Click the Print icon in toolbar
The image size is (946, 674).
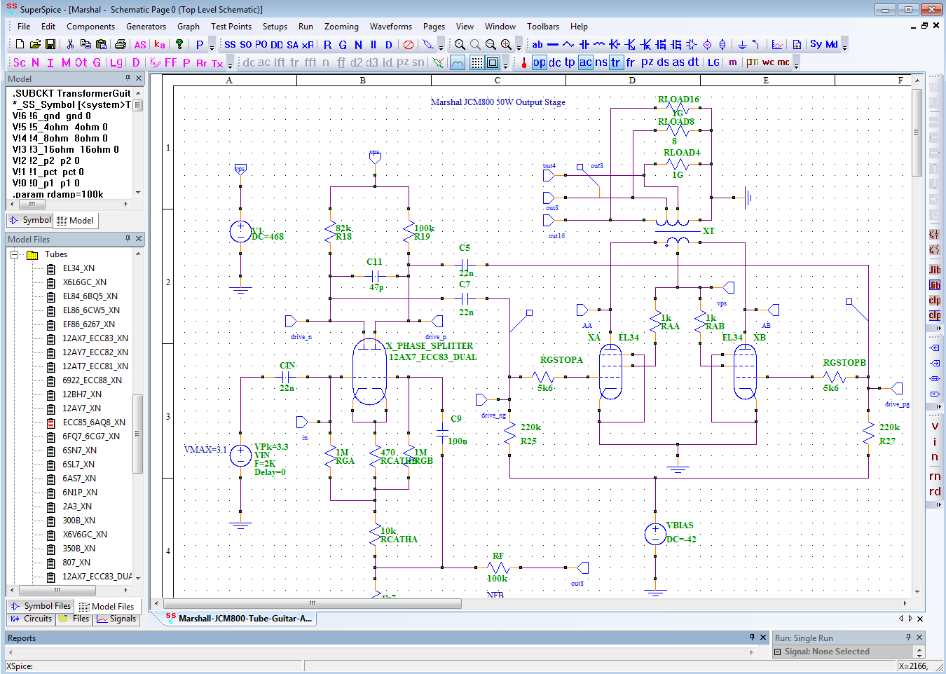[x=121, y=44]
